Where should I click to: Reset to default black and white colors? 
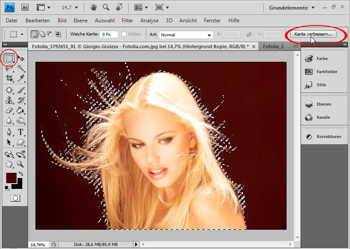pyautogui.click(x=7, y=188)
